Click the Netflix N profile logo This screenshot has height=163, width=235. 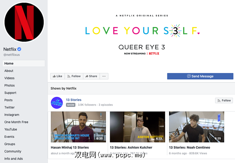24,22
